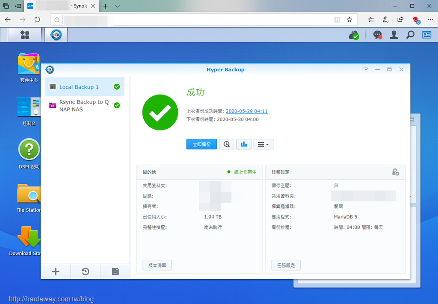Open the backup log document icon
Image resolution: width=438 pixels, height=304 pixels.
tap(115, 272)
